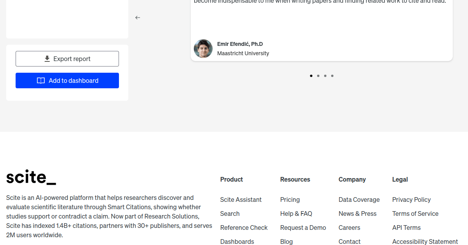
Task: Open the Reference Check page
Action: pos(244,227)
